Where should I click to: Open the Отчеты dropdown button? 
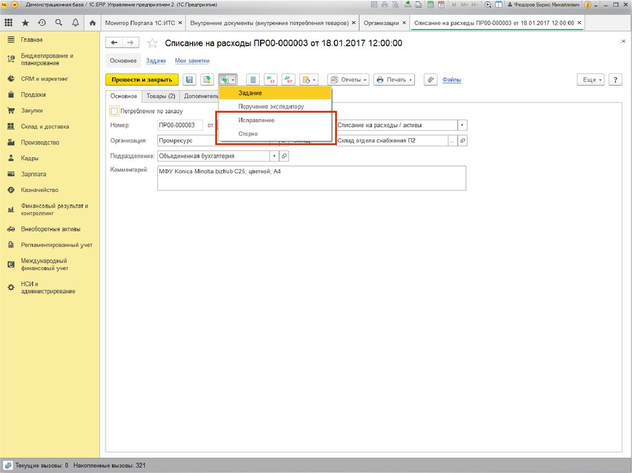[x=348, y=80]
